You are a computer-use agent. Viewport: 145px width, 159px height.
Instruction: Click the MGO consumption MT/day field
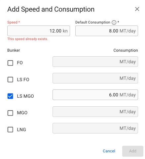pos(95,112)
